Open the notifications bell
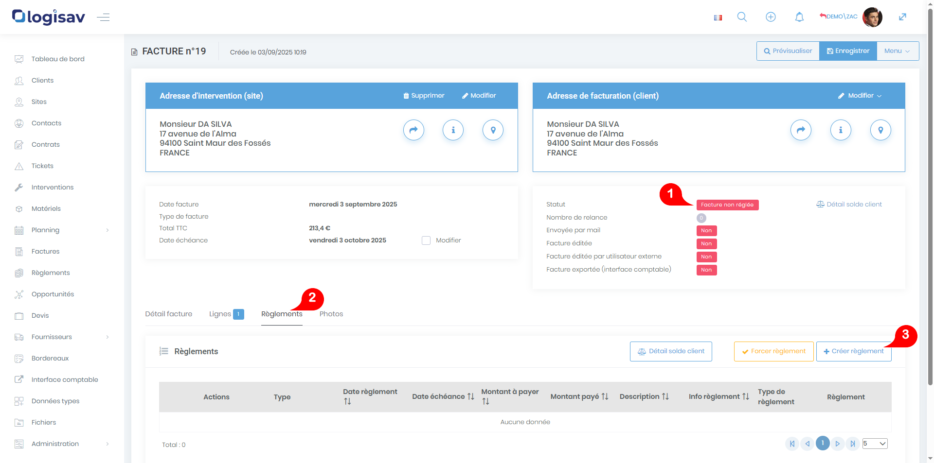Screen dimensions: 934x463 tap(799, 17)
